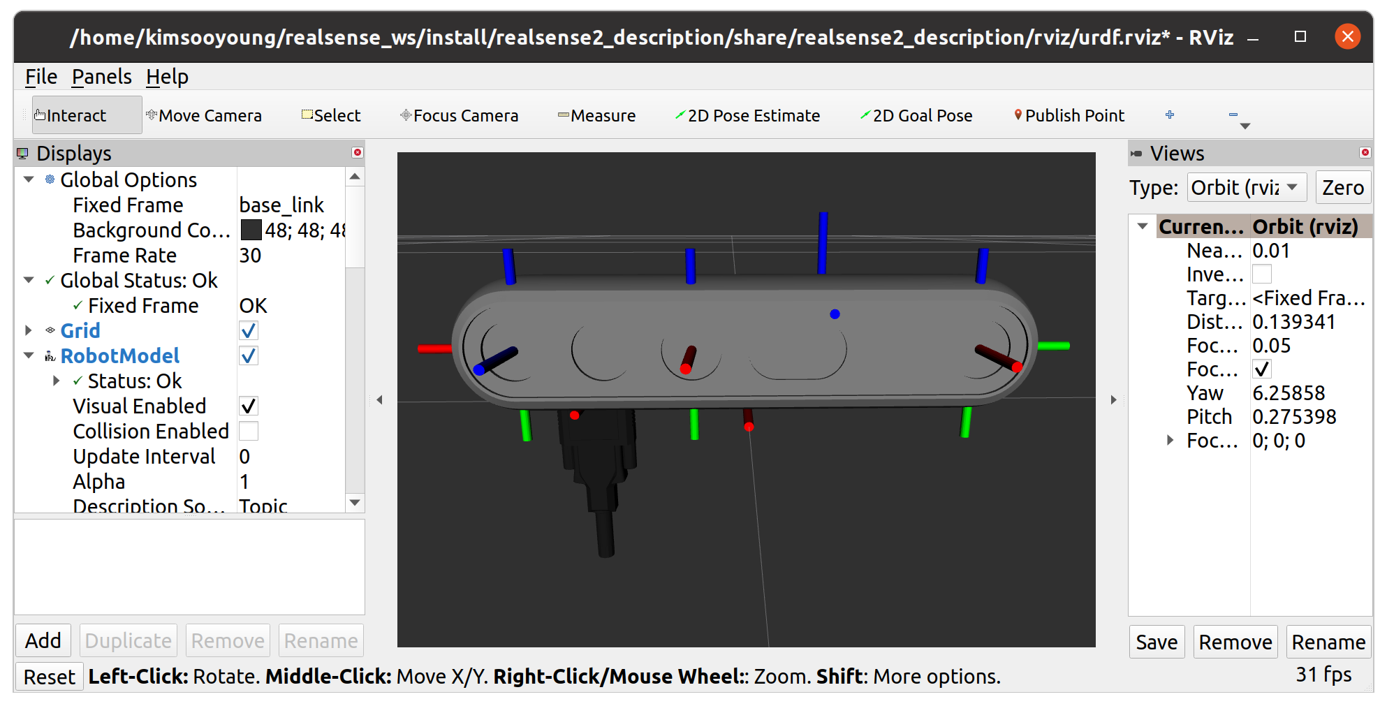The width and height of the screenshot is (1387, 706).
Task: Click the Update Interval value 0
Action: [x=244, y=456]
